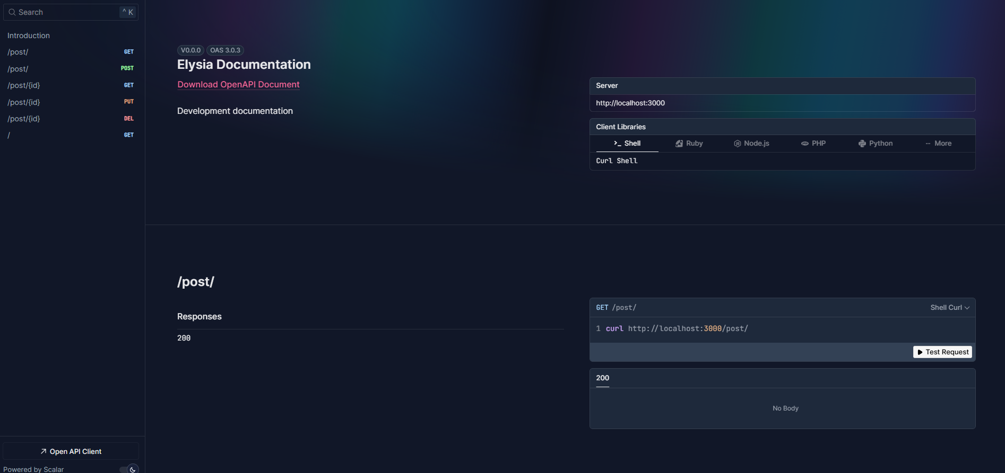Click the arrow icon on Open API Client

tap(44, 451)
